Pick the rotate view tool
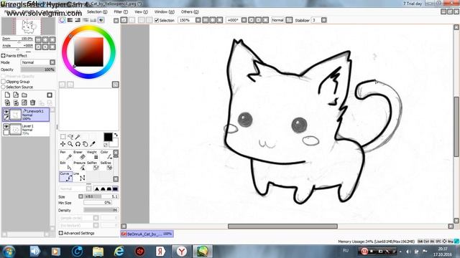Image resolution: width=460 pixels, height=258 pixels. [x=78, y=144]
